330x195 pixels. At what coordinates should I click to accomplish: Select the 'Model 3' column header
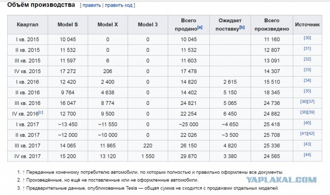(148, 25)
